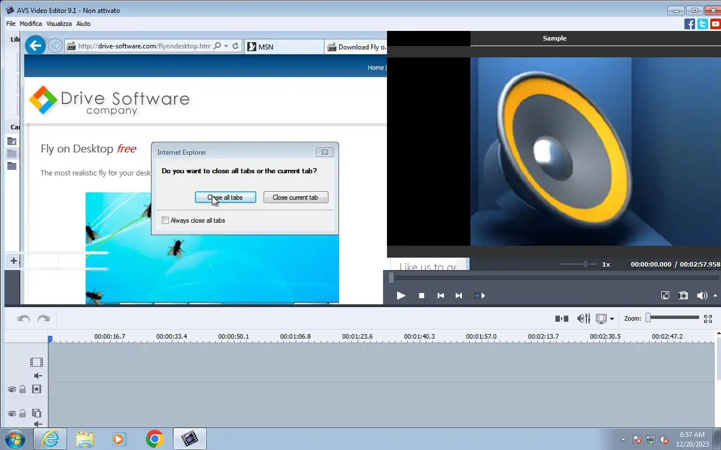Click the browser Forward arrow
The width and height of the screenshot is (721, 450).
click(x=55, y=46)
